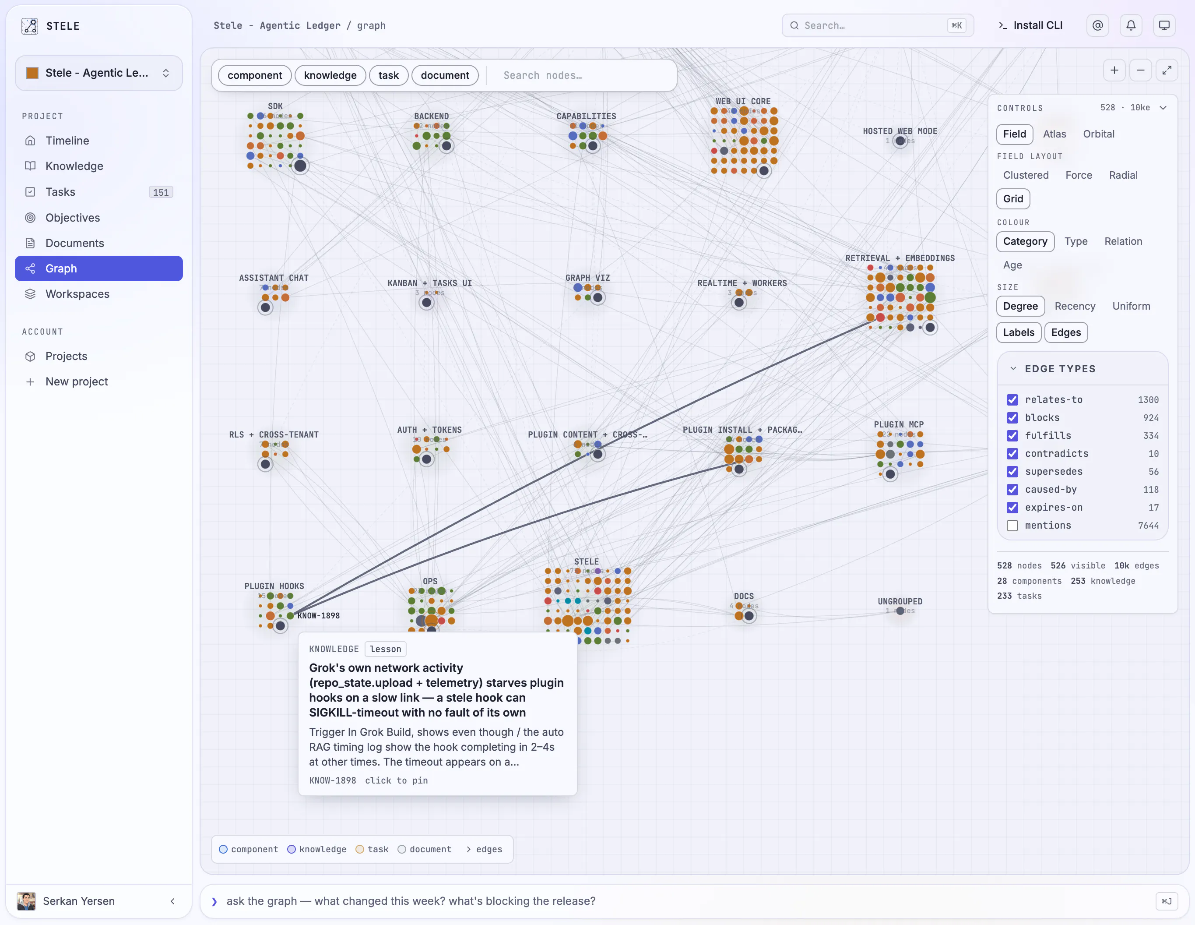Colour nodes by Age
The width and height of the screenshot is (1195, 925).
click(1012, 265)
